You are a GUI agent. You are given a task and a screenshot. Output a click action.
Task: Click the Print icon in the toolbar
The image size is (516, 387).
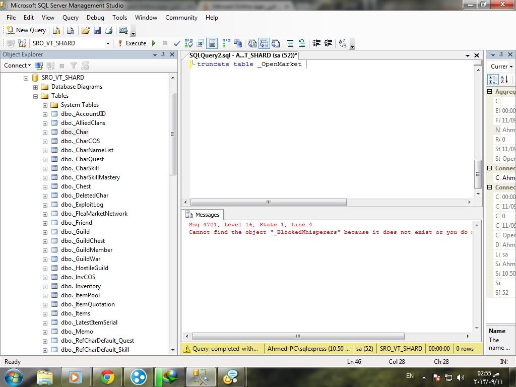109,30
